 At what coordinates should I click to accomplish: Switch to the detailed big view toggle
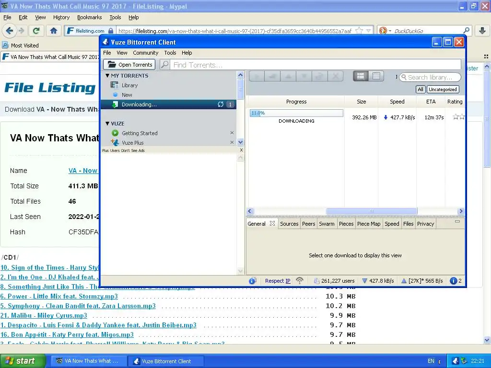[361, 76]
